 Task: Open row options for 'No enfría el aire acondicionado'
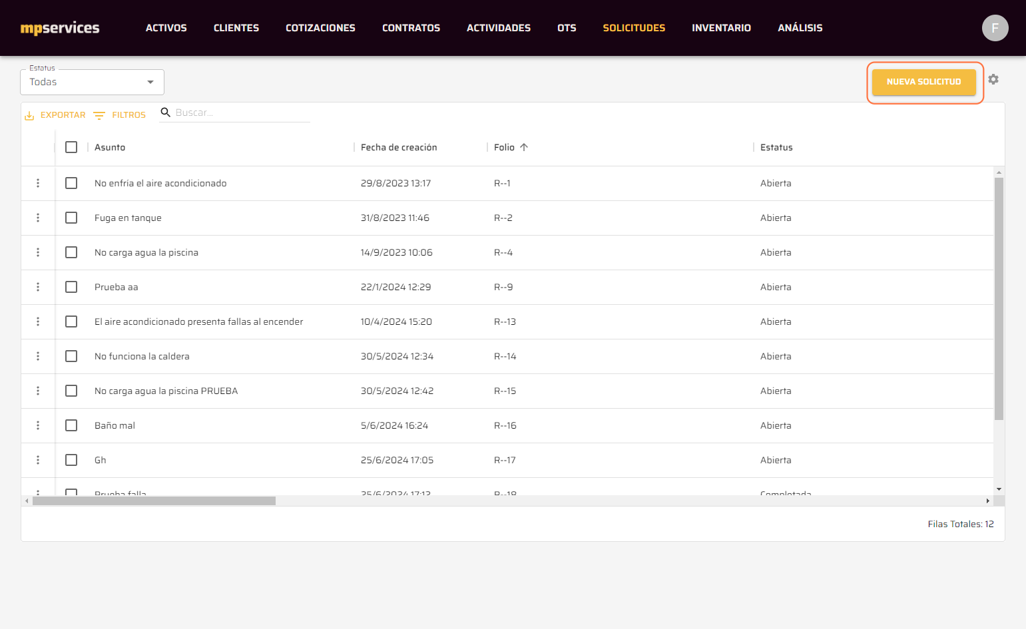click(x=38, y=183)
